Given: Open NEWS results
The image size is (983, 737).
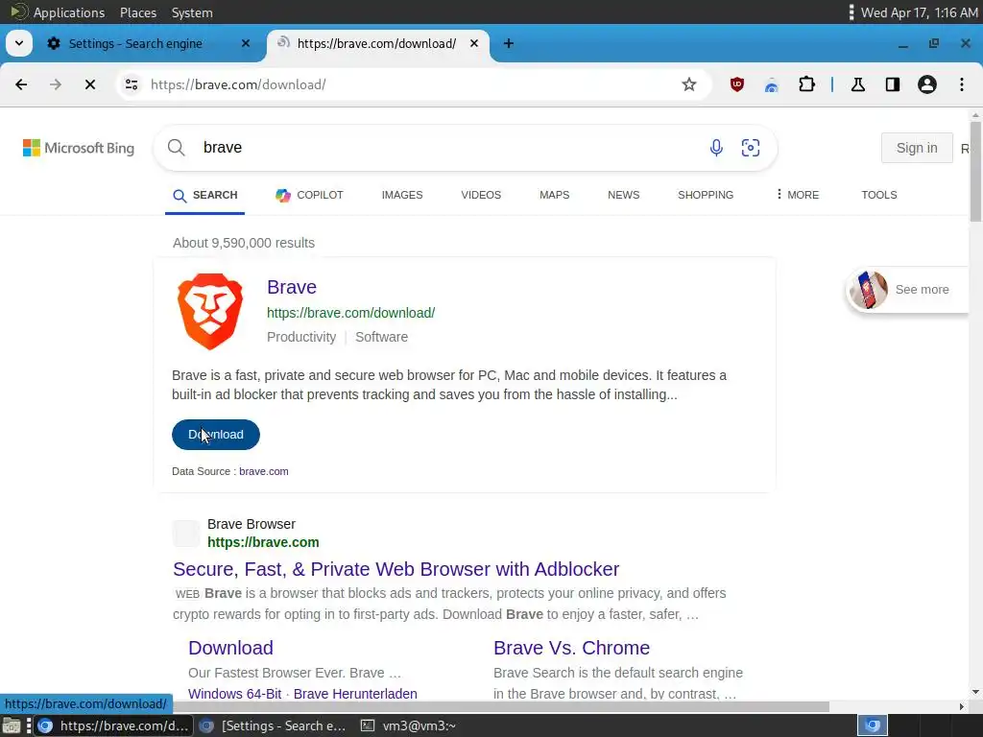Looking at the screenshot, I should pyautogui.click(x=623, y=195).
